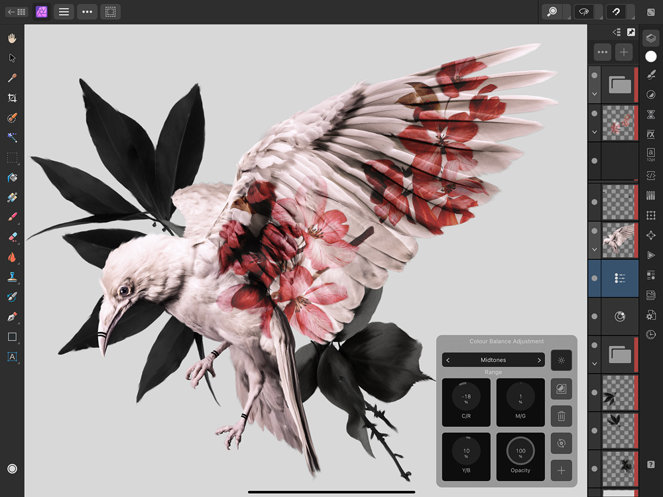The image size is (663, 497).
Task: Switch to next tonal range arrow
Action: point(539,360)
